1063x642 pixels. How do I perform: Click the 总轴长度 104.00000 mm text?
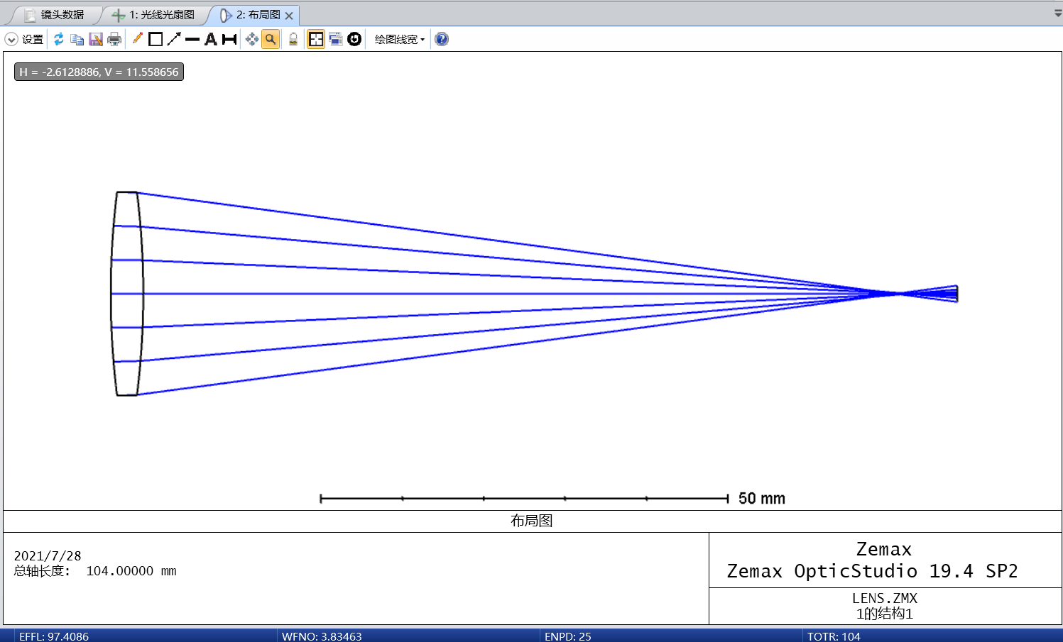pos(95,571)
